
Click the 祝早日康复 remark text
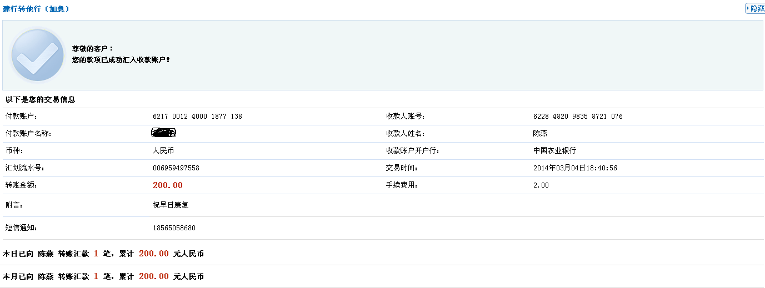click(171, 205)
